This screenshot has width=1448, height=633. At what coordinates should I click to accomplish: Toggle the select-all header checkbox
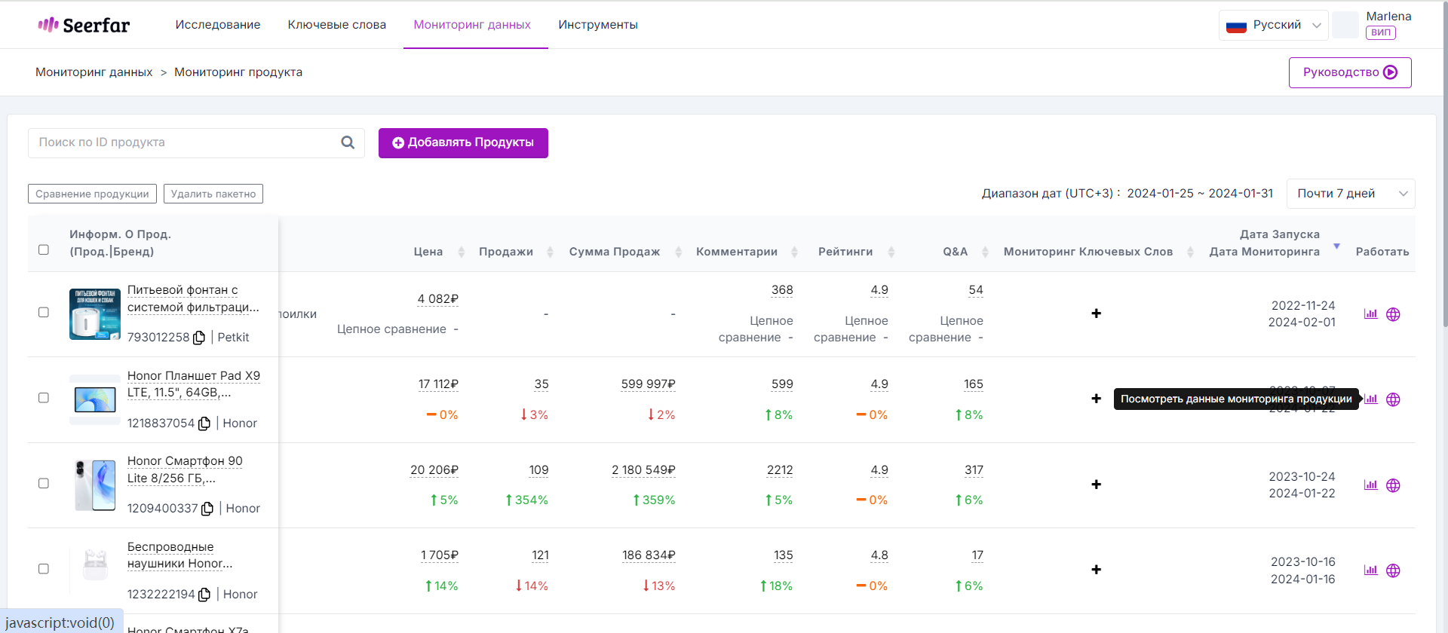click(44, 250)
